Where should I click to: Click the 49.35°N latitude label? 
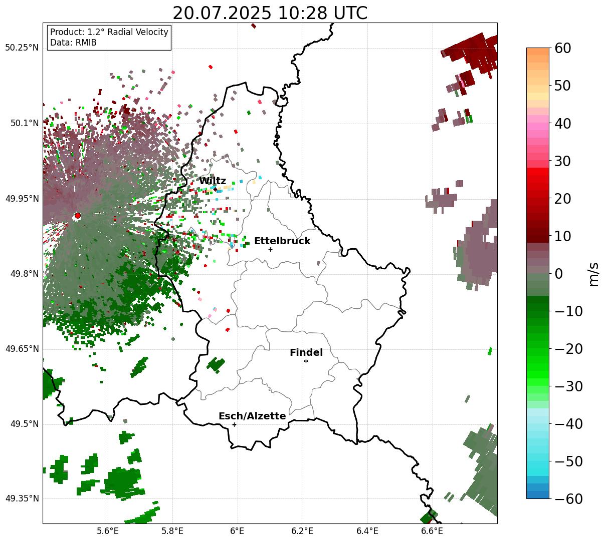coord(22,498)
